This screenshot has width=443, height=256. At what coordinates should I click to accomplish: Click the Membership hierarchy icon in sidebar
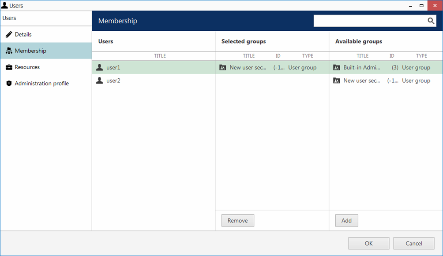click(9, 51)
